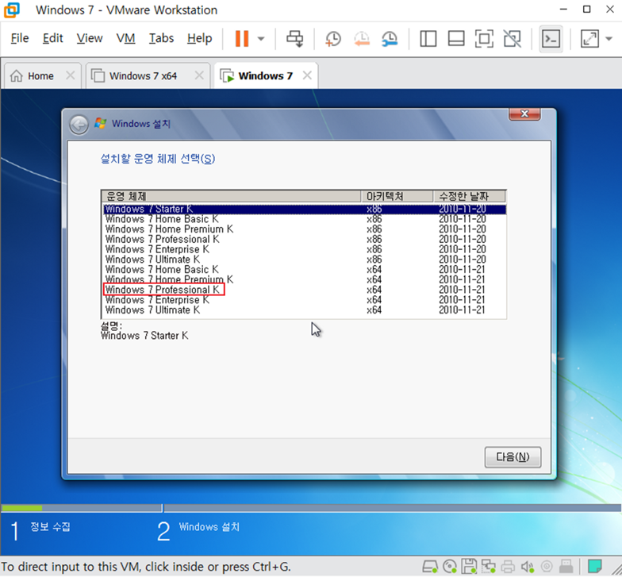Viewport: 622px width, 577px height.
Task: Open the View menu
Action: tap(90, 38)
